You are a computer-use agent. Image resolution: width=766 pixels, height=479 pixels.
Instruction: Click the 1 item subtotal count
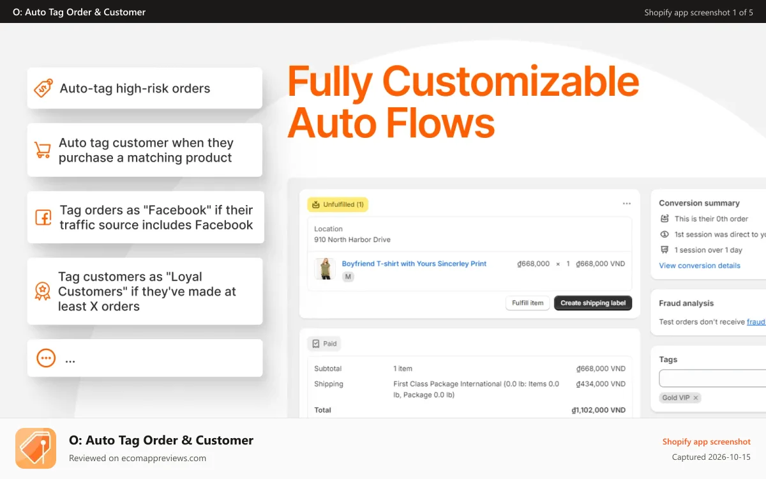pyautogui.click(x=403, y=369)
